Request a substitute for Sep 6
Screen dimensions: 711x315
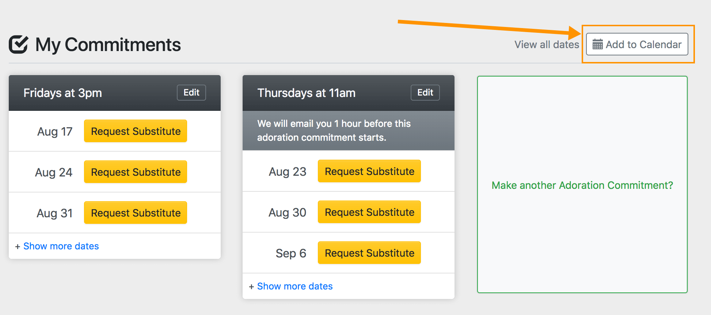click(x=369, y=253)
